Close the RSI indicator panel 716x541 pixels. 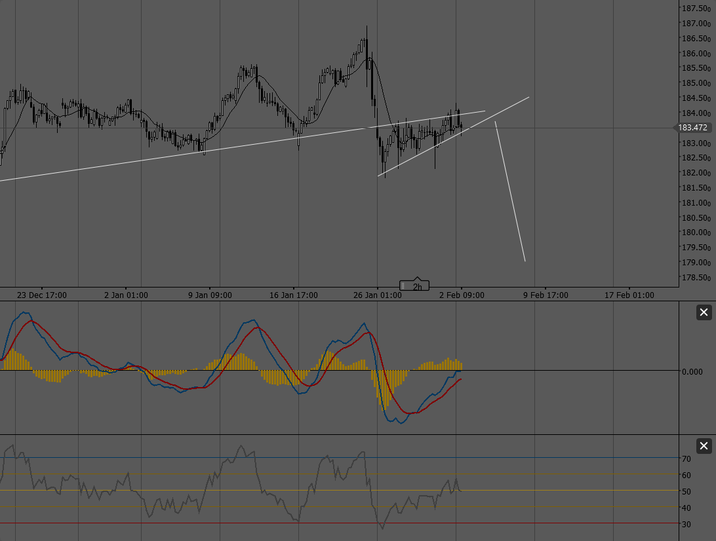point(705,445)
